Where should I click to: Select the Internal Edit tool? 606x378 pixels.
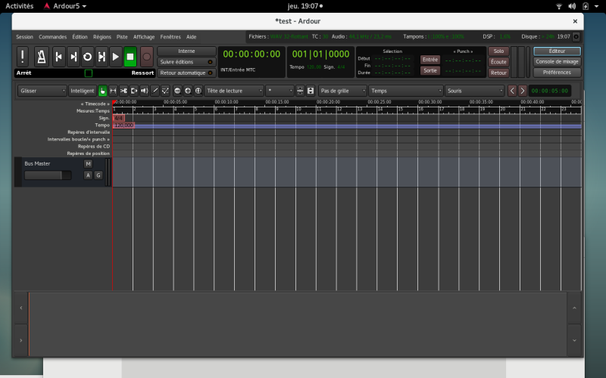(x=165, y=91)
